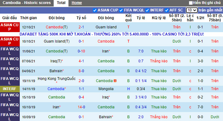Click Thắng kèo in the 10/09/19 row
Screen dimensions: 223x121
[x=159, y=117]
